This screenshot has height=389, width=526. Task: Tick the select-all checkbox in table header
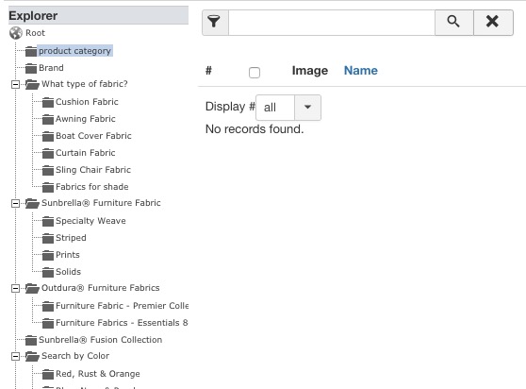tap(255, 73)
